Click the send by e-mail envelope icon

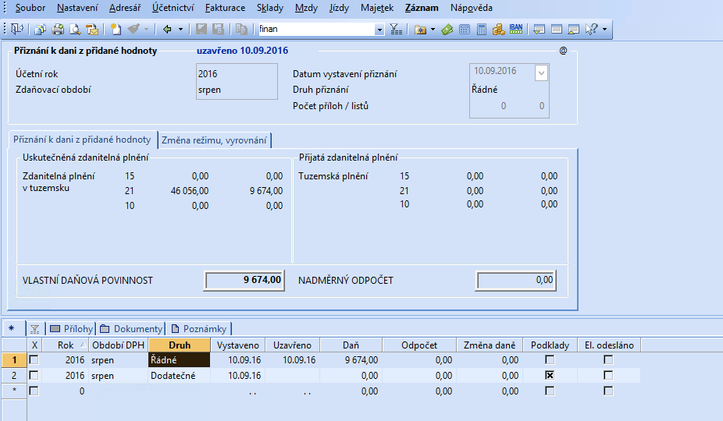(92, 30)
